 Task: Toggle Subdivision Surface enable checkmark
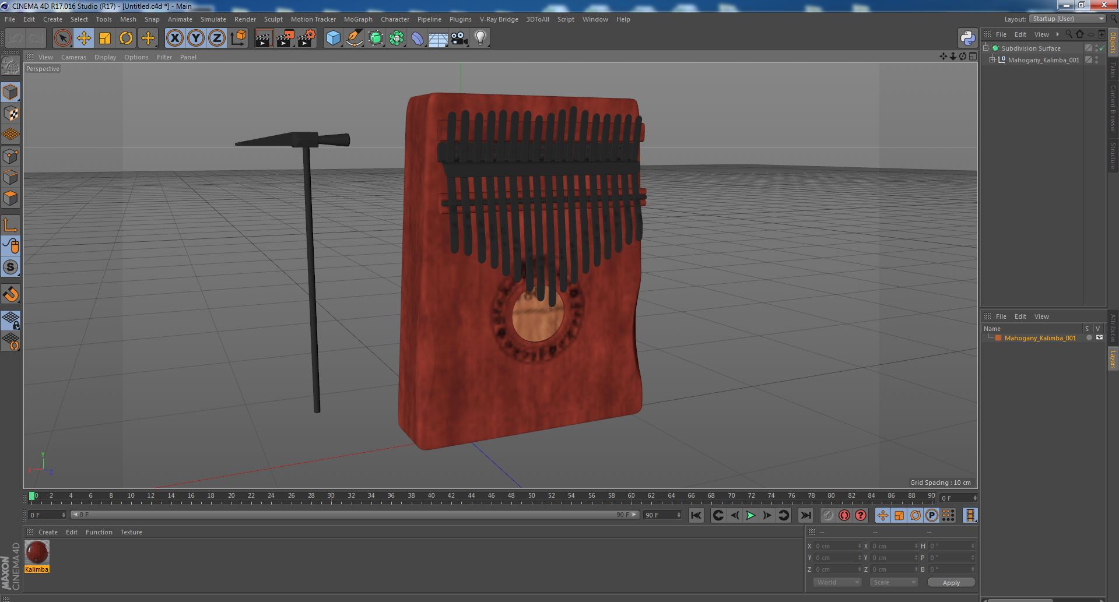(1102, 48)
